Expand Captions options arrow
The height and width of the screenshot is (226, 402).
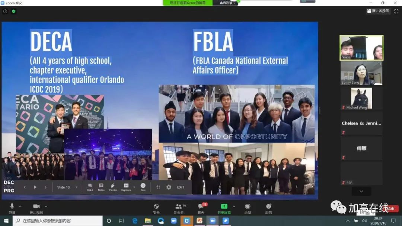point(134,187)
